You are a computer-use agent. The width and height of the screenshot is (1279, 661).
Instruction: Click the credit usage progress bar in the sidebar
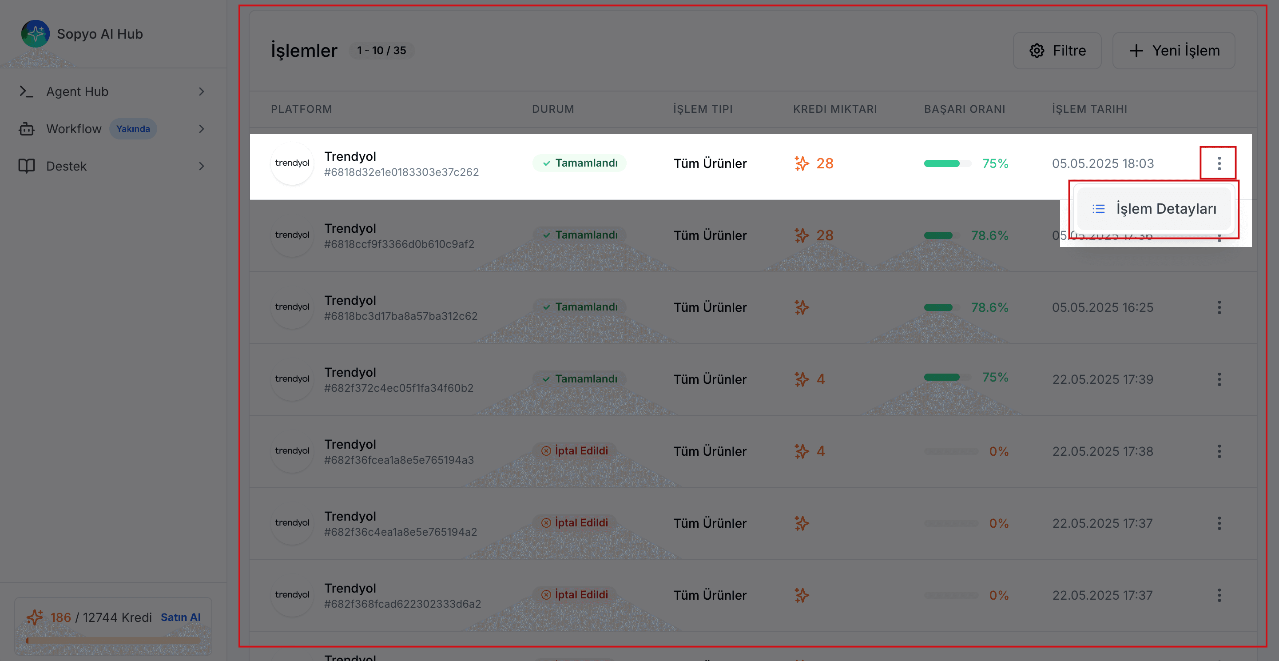click(113, 641)
